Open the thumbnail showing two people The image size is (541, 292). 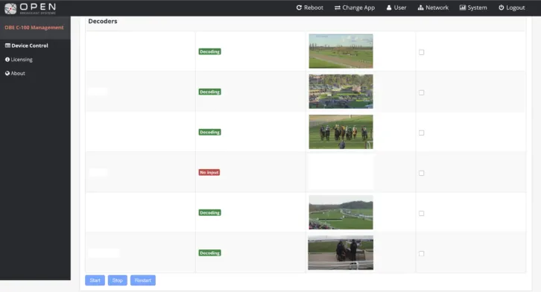click(341, 253)
